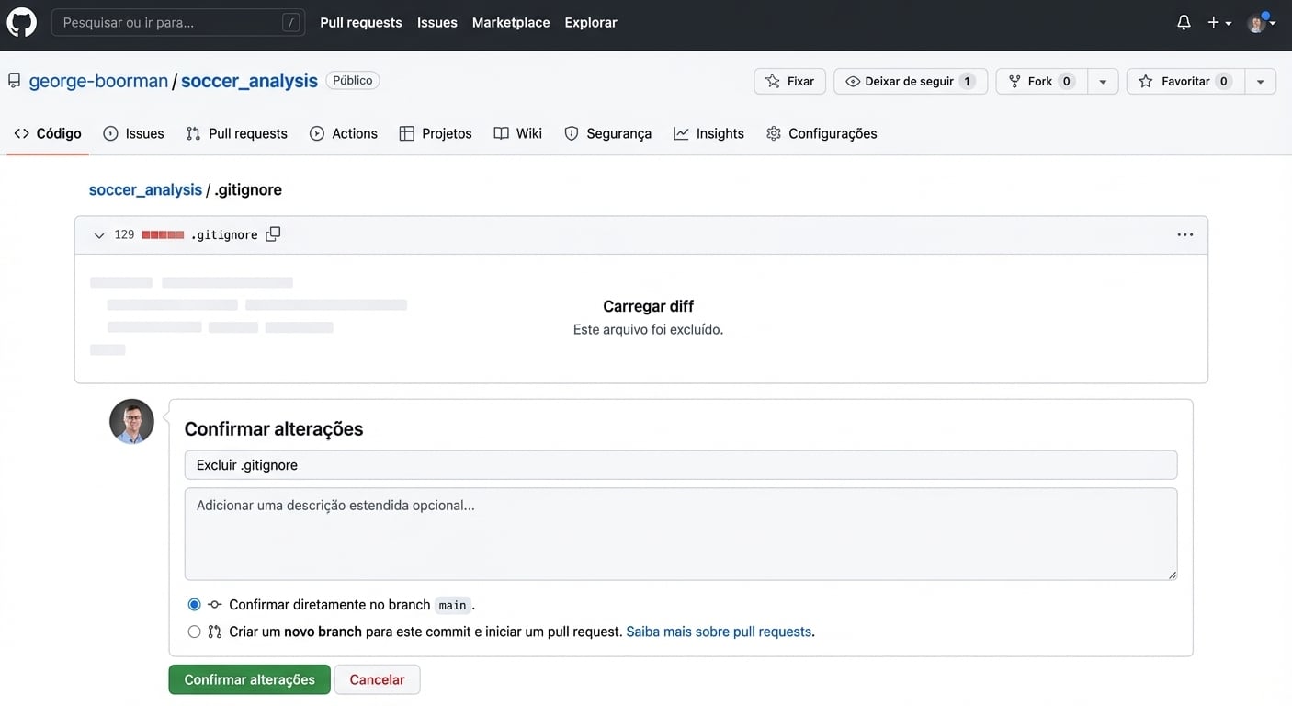Expand the Fork dropdown arrow
Screen dimensions: 1292x706
tap(1103, 80)
